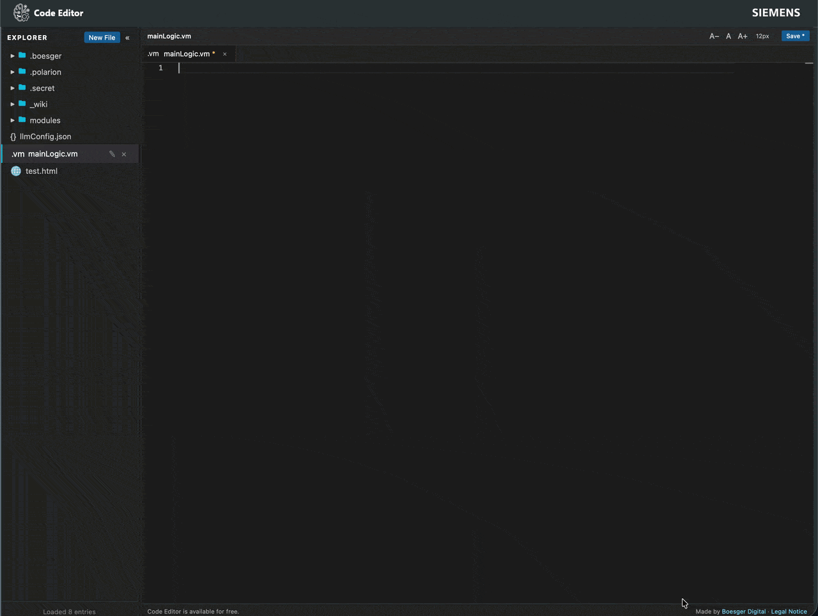The width and height of the screenshot is (818, 616).
Task: Click the Code Editor logo icon
Action: (x=21, y=13)
